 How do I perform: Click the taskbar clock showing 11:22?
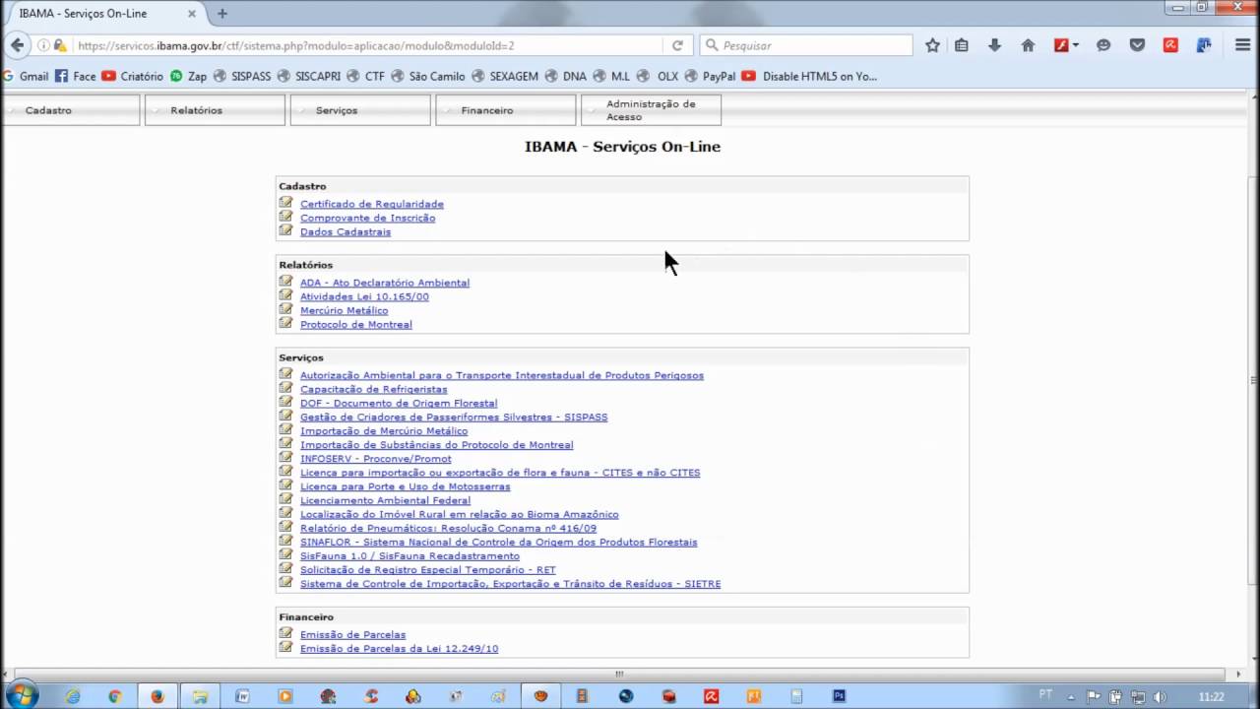(1211, 696)
